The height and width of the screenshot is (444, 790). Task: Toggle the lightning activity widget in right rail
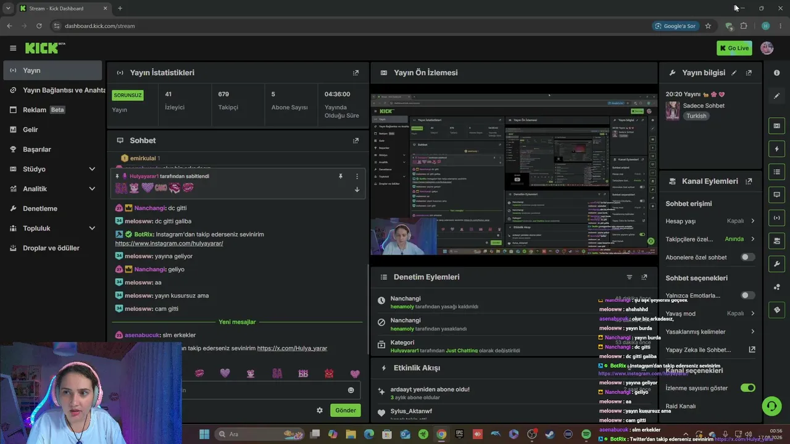(776, 149)
